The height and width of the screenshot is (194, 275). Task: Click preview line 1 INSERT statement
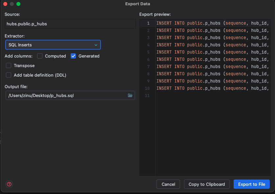coord(213,23)
